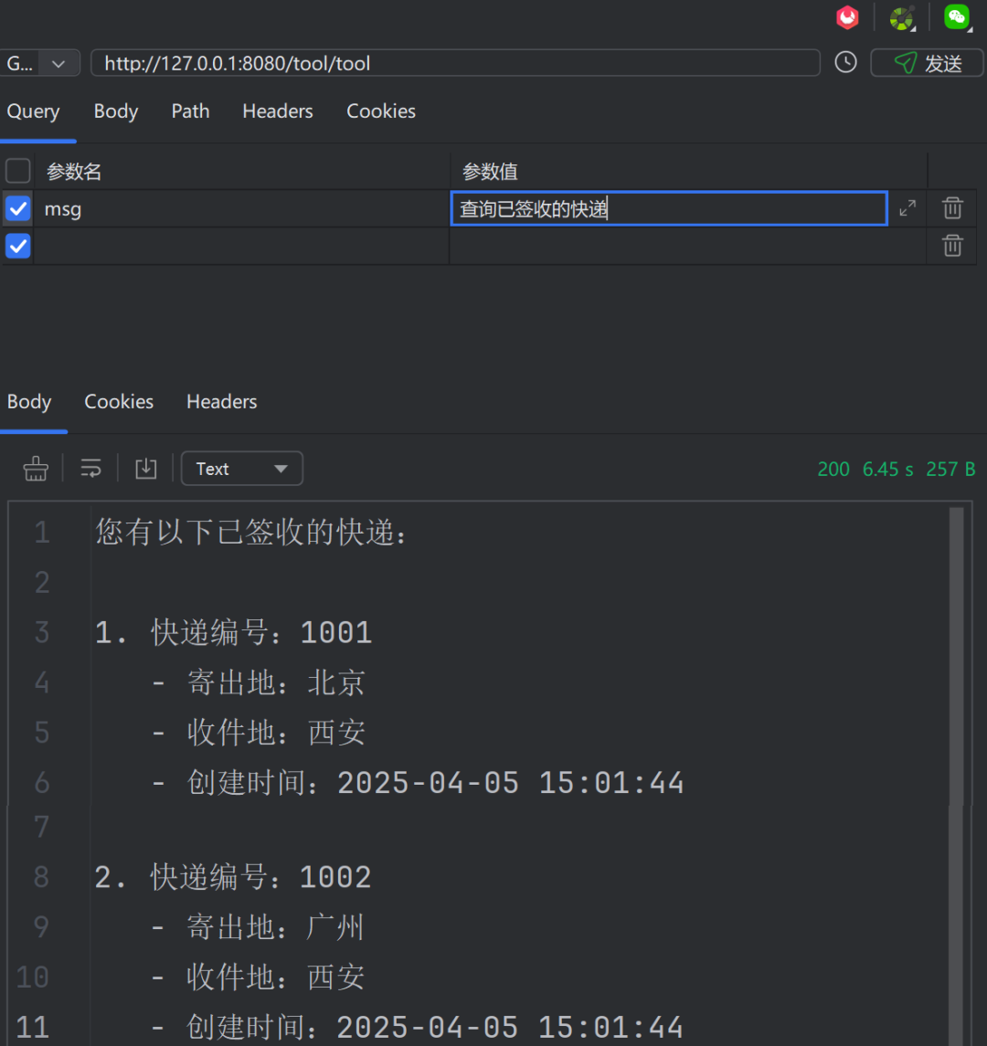Viewport: 987px width, 1046px height.
Task: Open the Text response format dropdown
Action: (241, 468)
